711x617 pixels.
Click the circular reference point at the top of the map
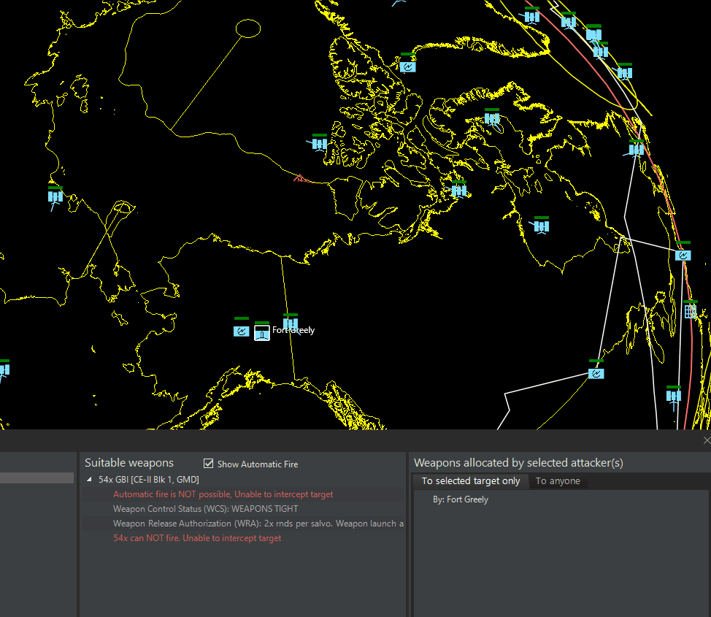(x=248, y=28)
